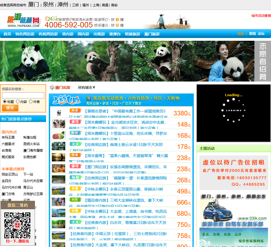
Task: Click the 厦门出发 departure link
Action: coord(63,87)
